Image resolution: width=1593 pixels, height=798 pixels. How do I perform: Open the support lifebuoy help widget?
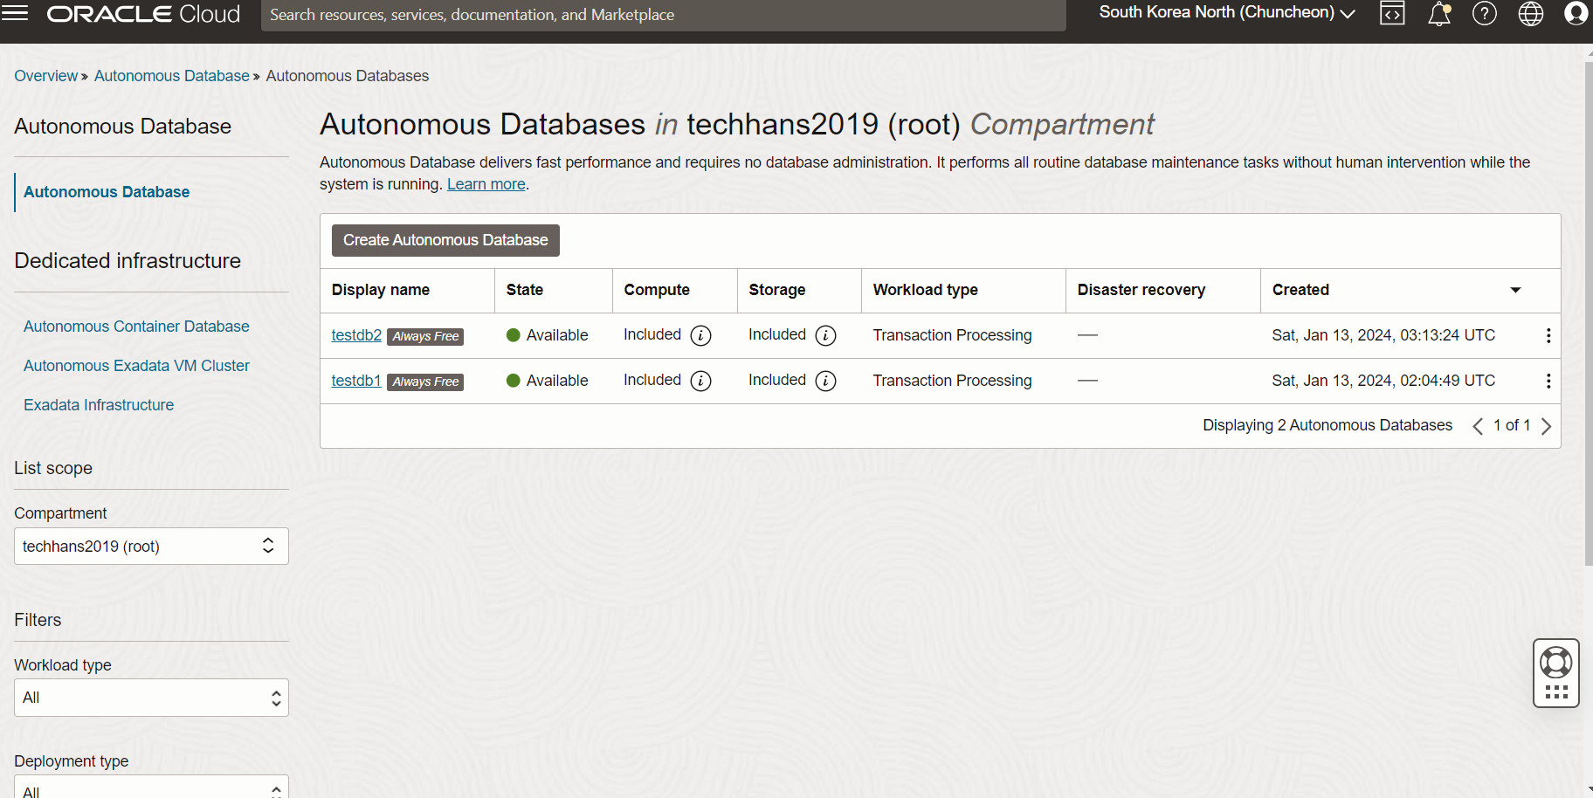(x=1556, y=672)
